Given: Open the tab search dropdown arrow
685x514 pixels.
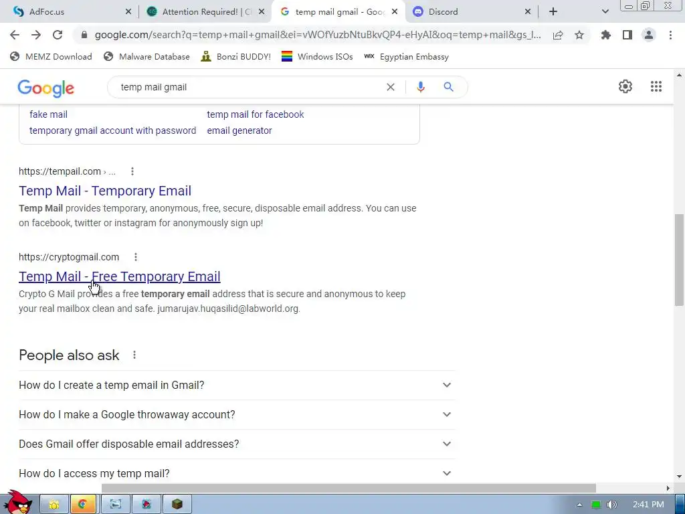Looking at the screenshot, I should pos(605,12).
